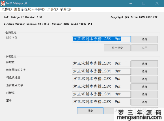Click the Copyright (C) Tatsu text
Image resolution: width=164 pixels, height=121 pixels.
point(135,17)
